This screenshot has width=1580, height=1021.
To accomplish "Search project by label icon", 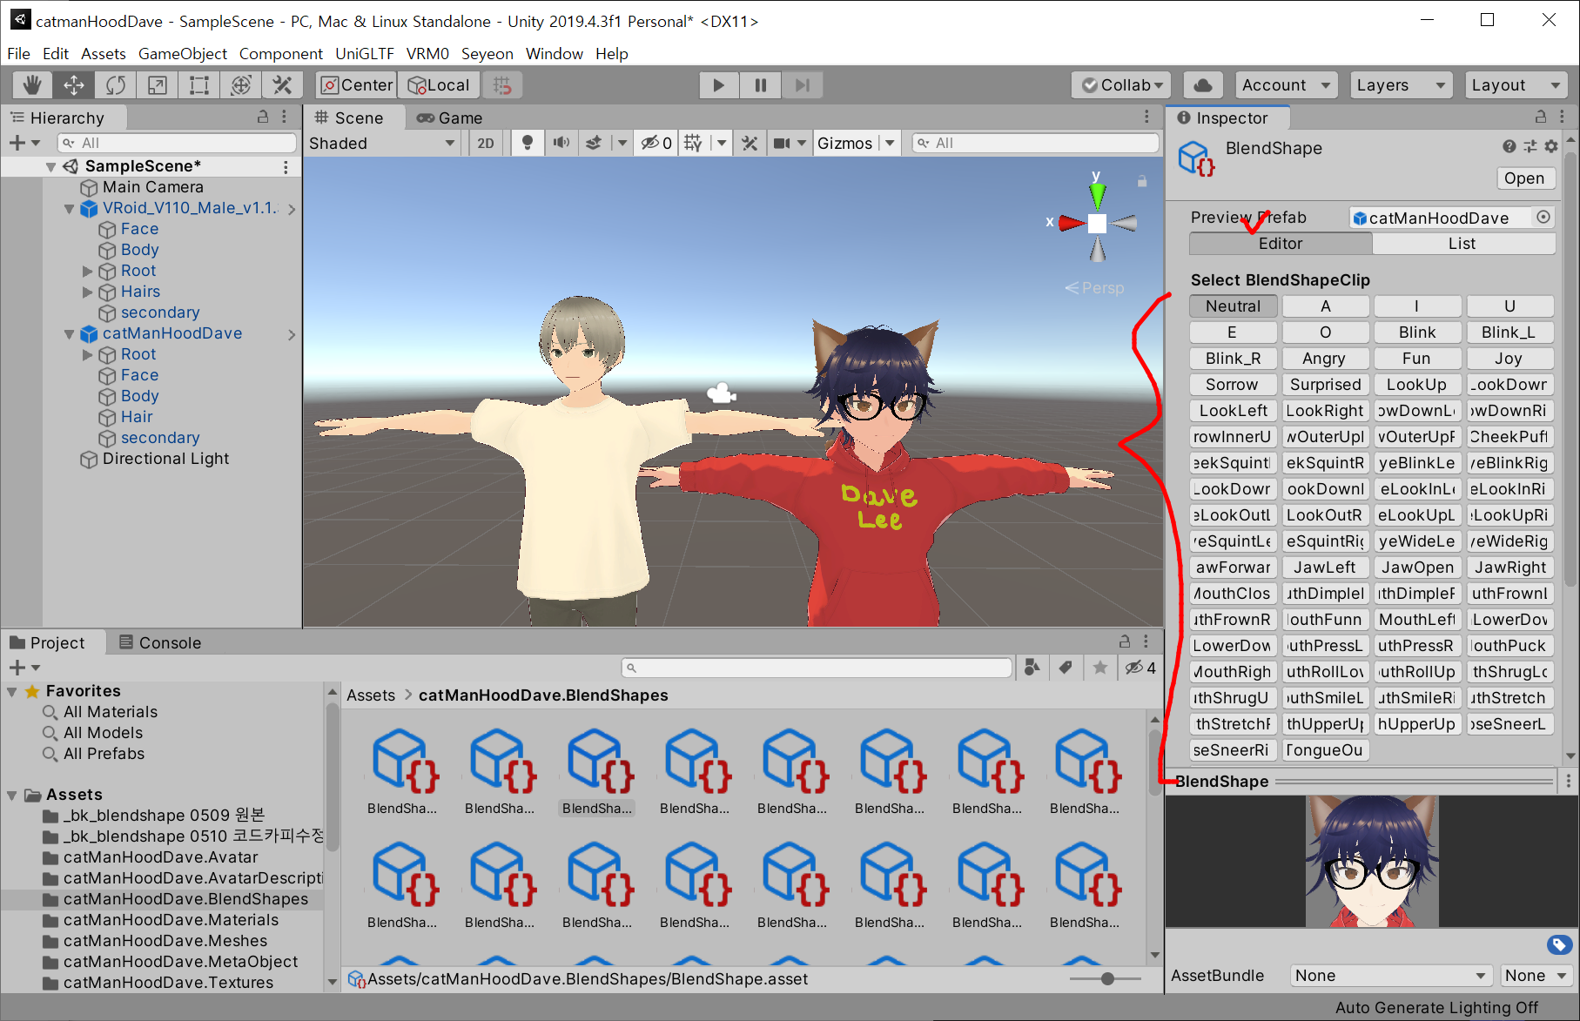I will point(1066,668).
